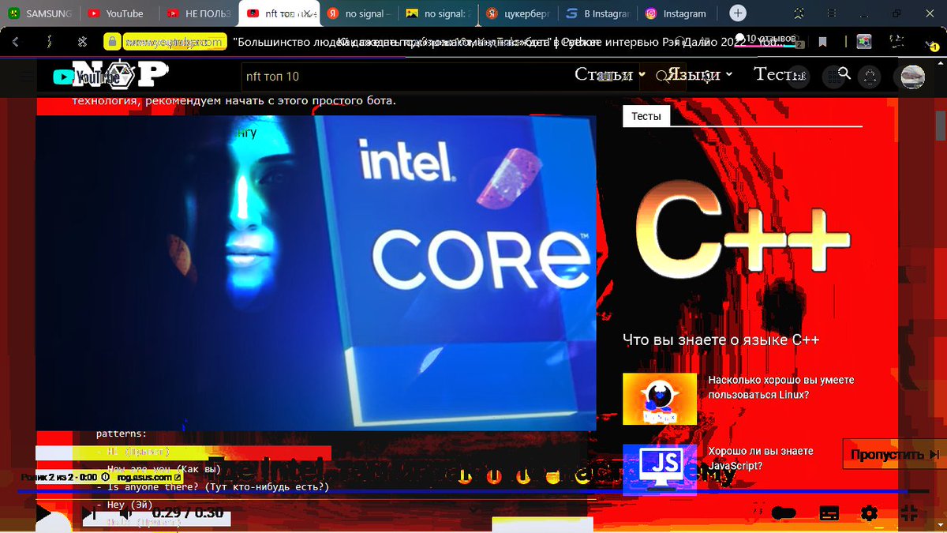Open the first 'no signal' Yandex tab
Viewport: 947px width, 533px height.
(x=359, y=13)
